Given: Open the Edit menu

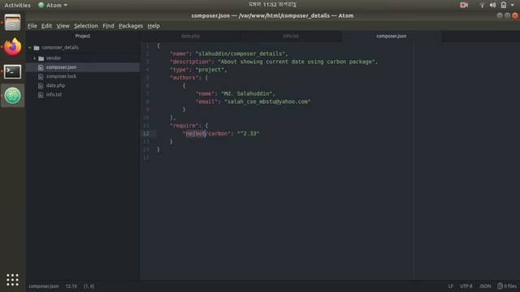Looking at the screenshot, I should [46, 26].
